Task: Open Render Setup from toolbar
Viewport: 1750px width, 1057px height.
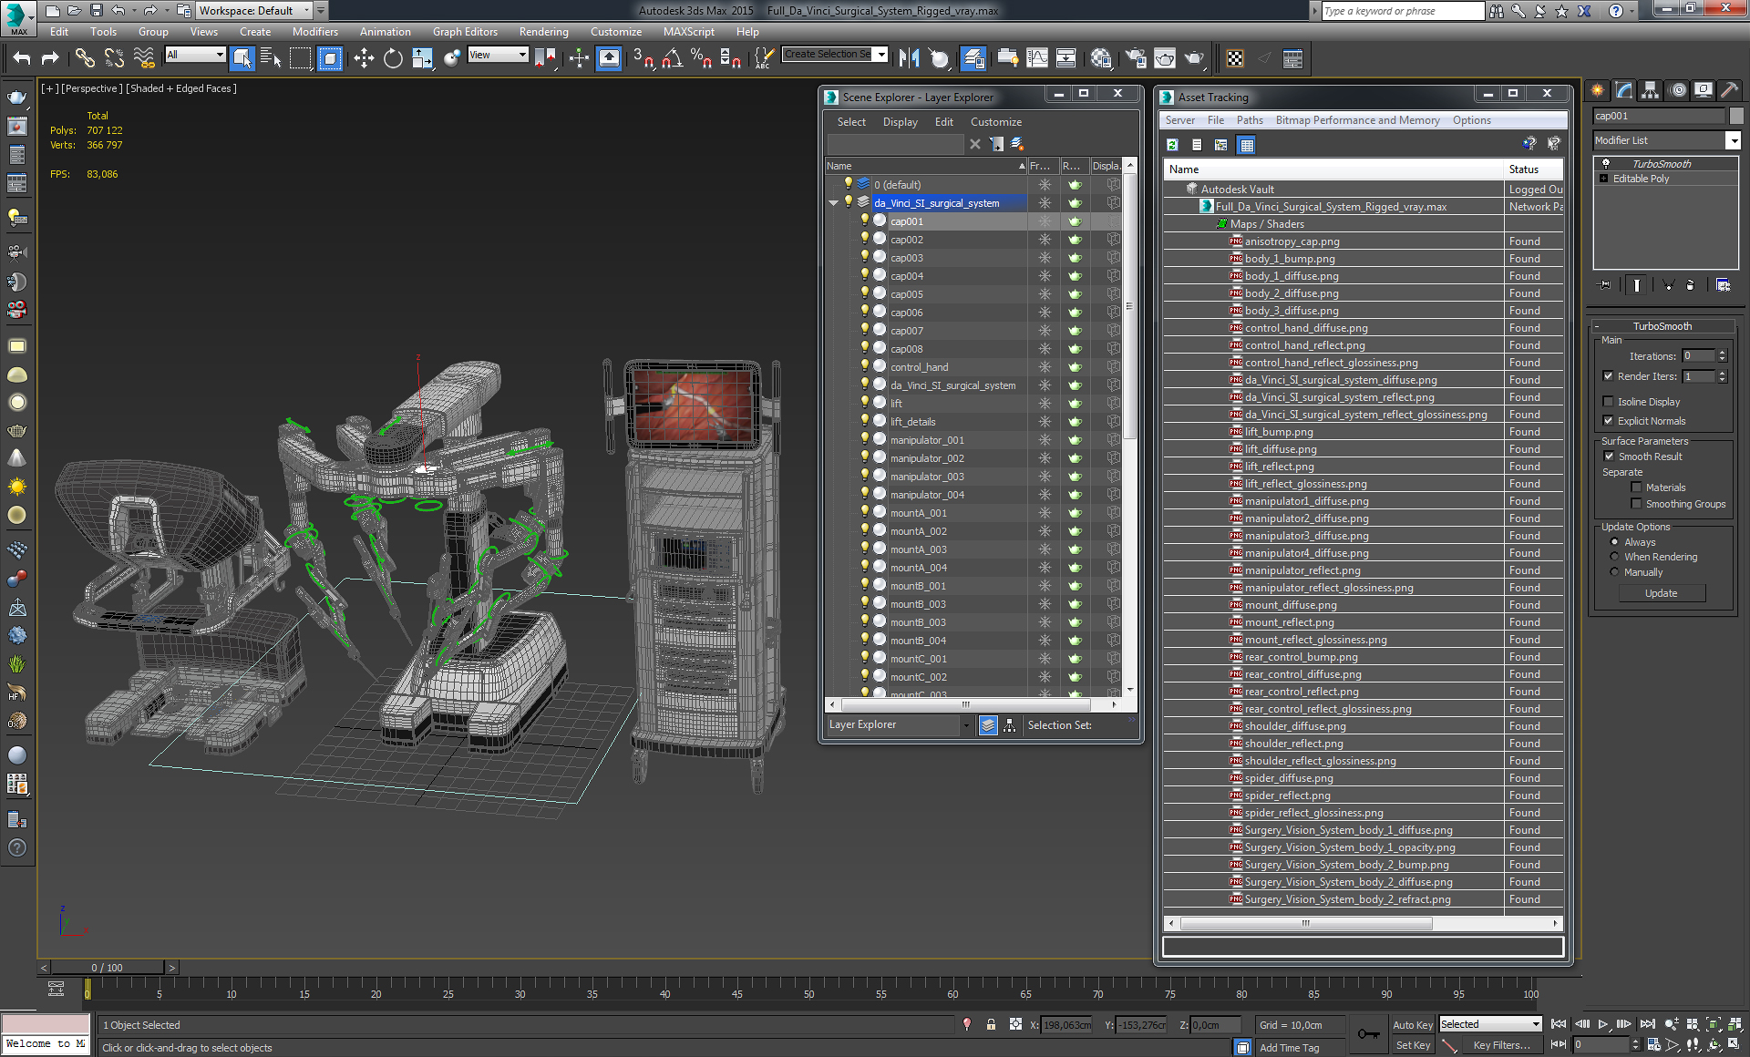Action: coord(1136,58)
